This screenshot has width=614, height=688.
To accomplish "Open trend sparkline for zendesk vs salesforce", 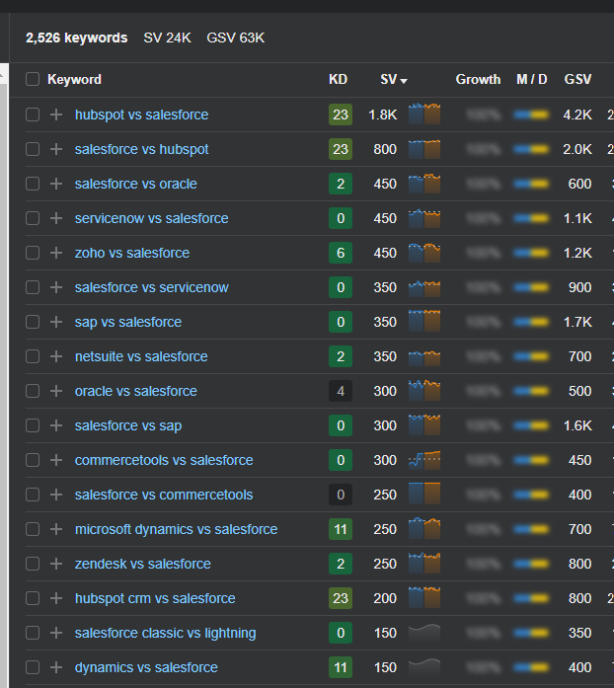I will click(424, 563).
